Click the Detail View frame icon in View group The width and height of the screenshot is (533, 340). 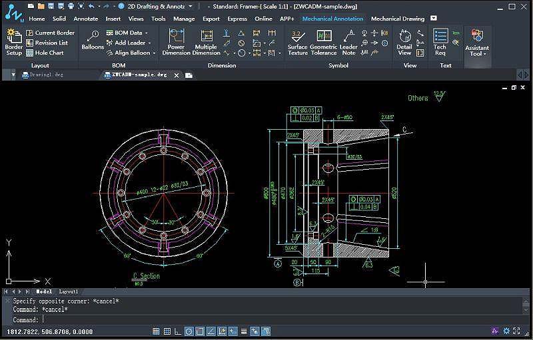tap(420, 53)
